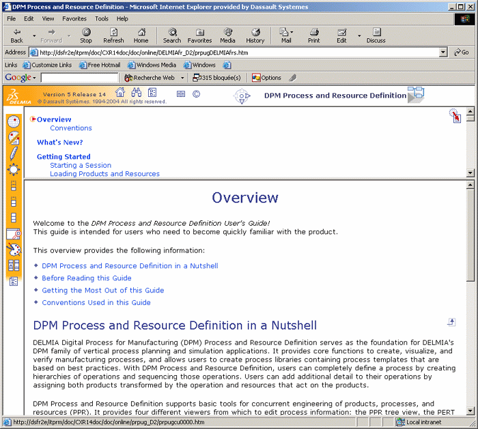This screenshot has width=478, height=429.
Task: Open the Starting a Session link
Action: tap(81, 165)
